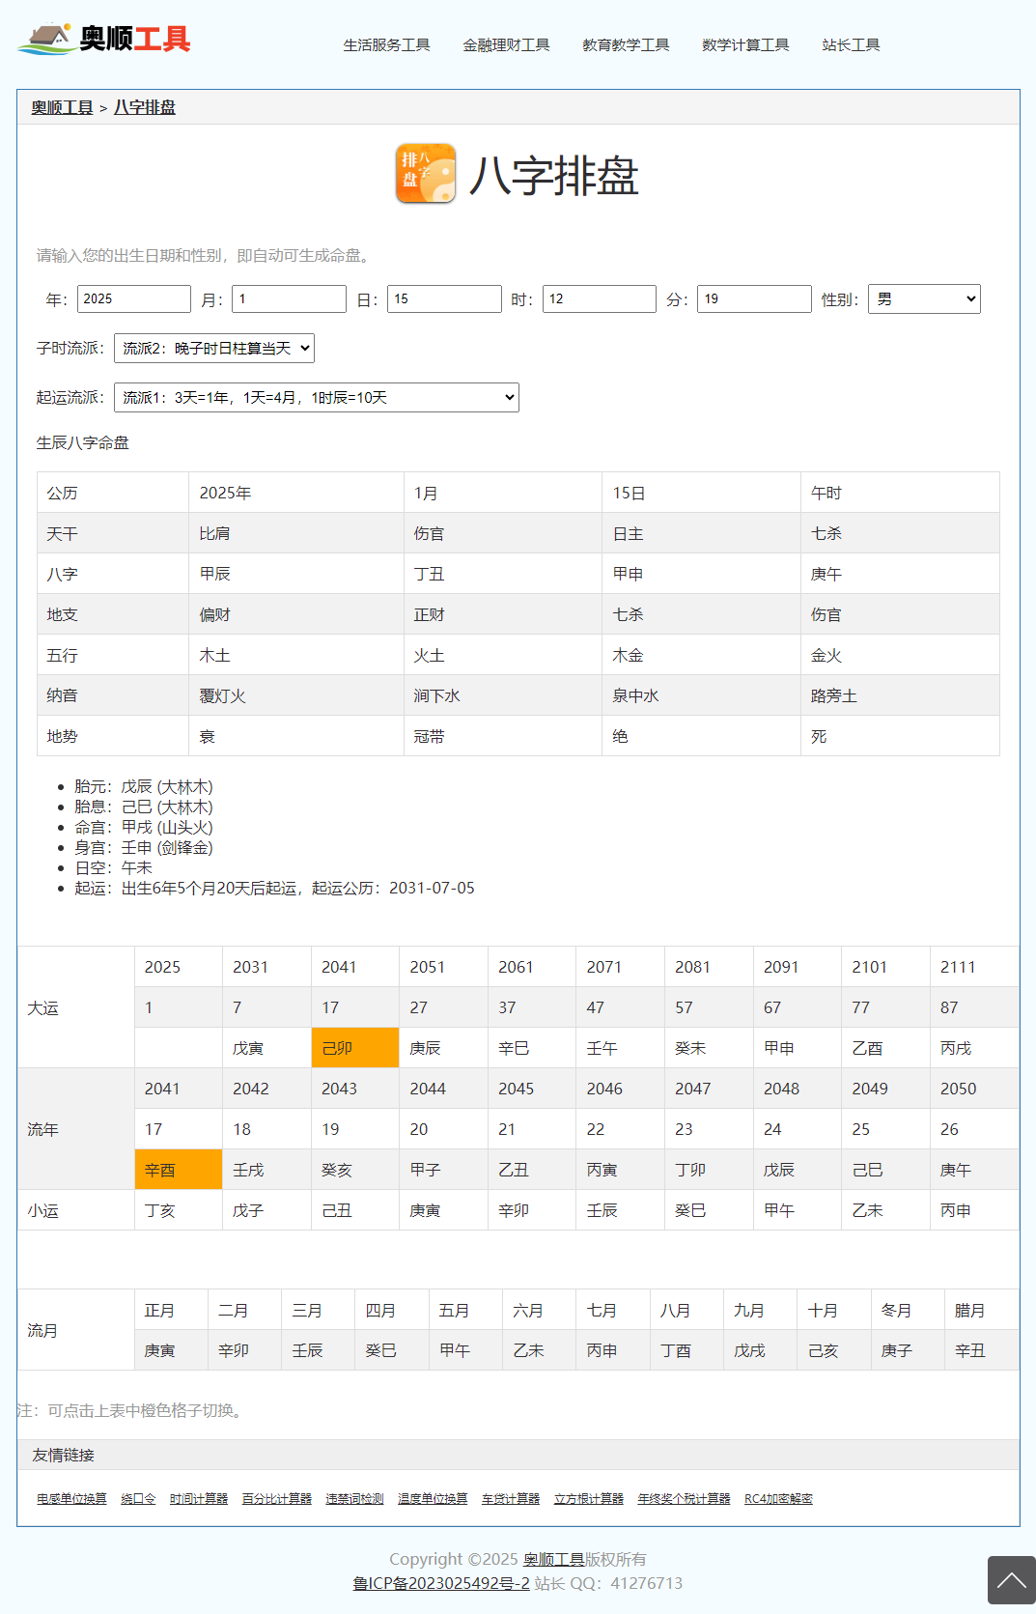Select the highlighted 辛酉 流年 cell
Viewport: 1036px width, 1614px height.
pyautogui.click(x=178, y=1170)
